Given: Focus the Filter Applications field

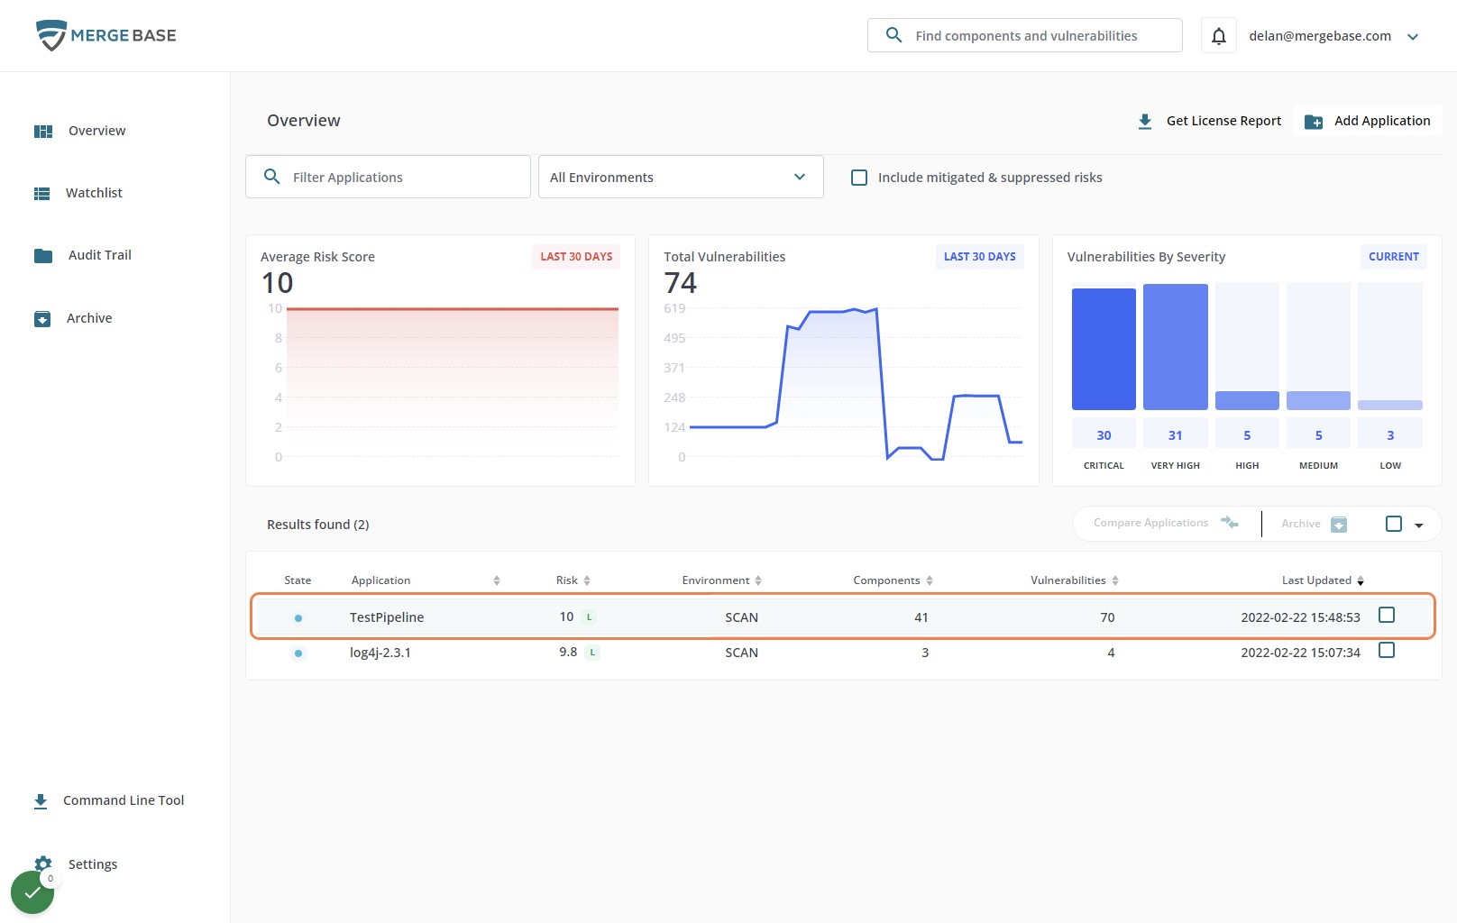Looking at the screenshot, I should click(388, 177).
